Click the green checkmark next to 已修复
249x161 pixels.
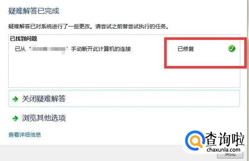coord(232,49)
